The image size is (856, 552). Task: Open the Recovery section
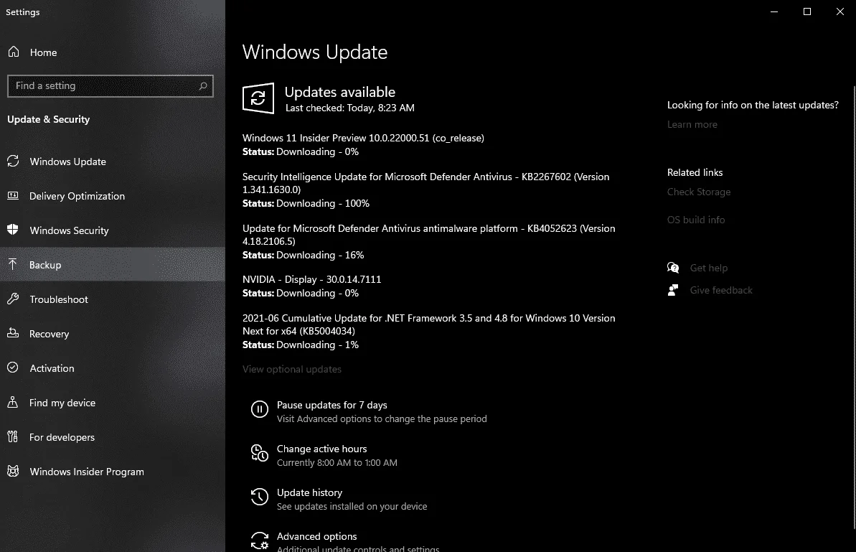point(113,333)
